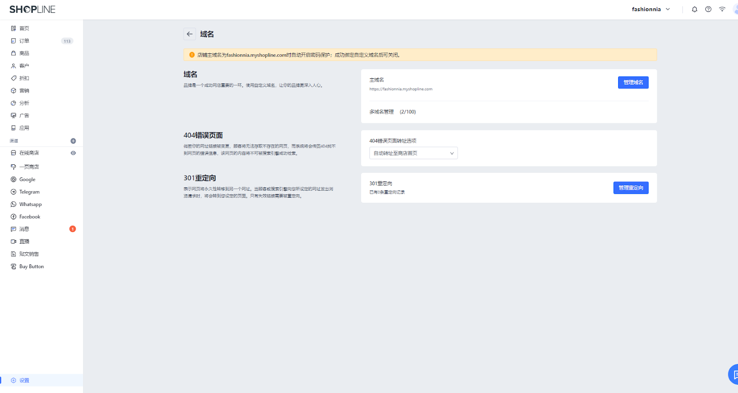
Task: Go to 设置 in the sidebar
Action: tap(24, 381)
